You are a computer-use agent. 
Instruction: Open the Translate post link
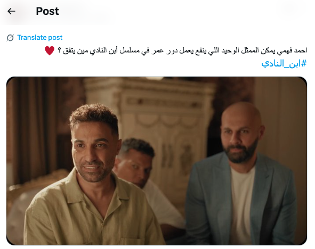40,37
